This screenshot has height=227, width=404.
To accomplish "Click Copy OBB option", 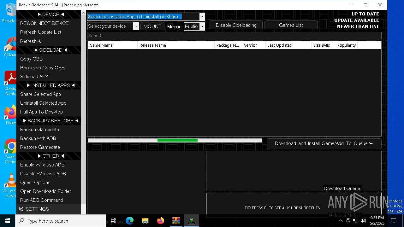I will [x=49, y=59].
